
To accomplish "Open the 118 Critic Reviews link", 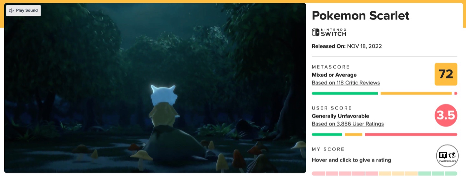I will click(346, 83).
